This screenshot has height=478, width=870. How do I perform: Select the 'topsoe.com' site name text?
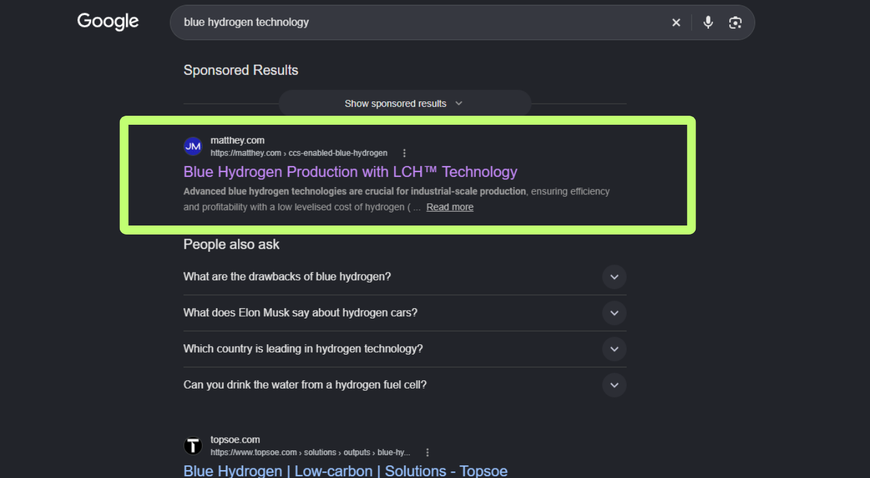(235, 440)
